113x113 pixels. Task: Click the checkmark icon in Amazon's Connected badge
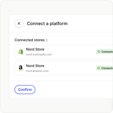point(99,68)
